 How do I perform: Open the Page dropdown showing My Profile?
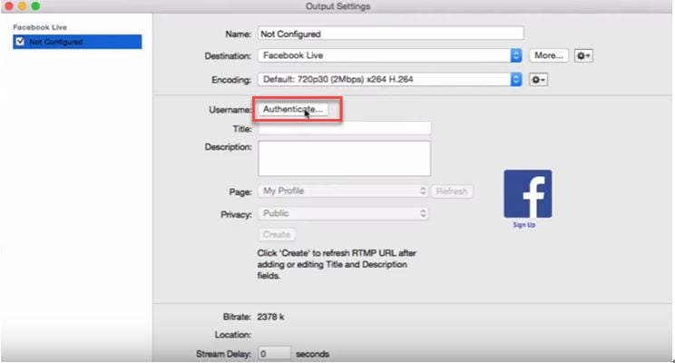[x=343, y=191]
